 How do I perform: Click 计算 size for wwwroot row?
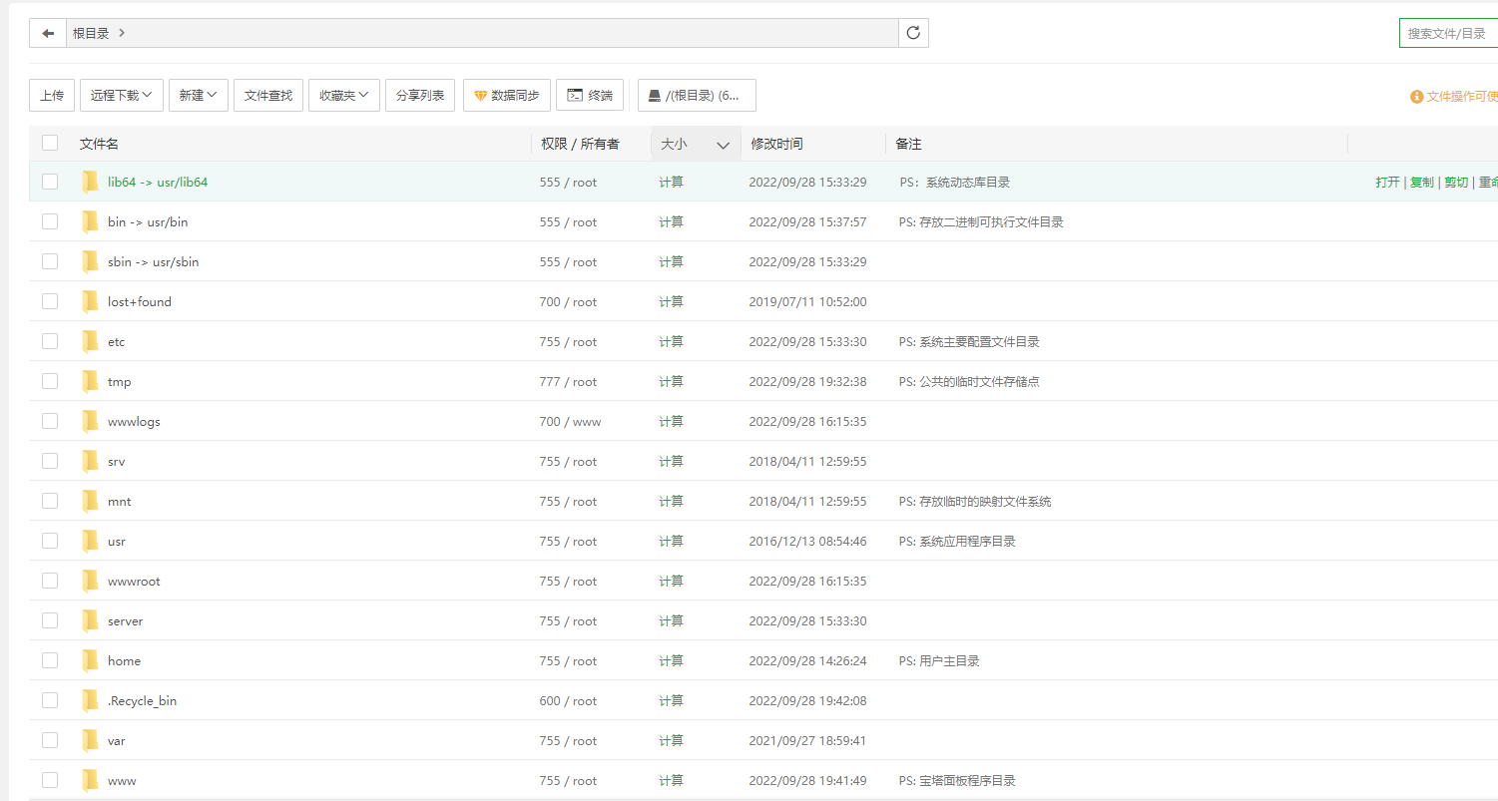pyautogui.click(x=671, y=581)
